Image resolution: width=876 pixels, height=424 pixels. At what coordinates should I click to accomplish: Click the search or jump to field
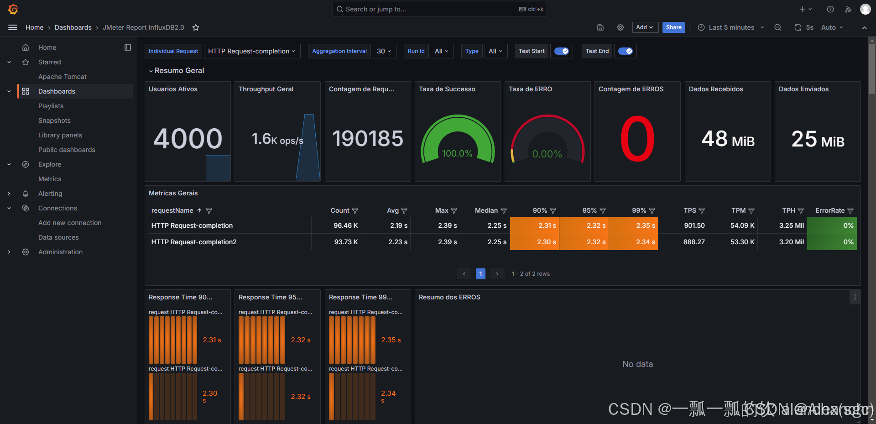click(439, 9)
